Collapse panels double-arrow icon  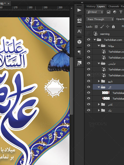click(x=82, y=2)
